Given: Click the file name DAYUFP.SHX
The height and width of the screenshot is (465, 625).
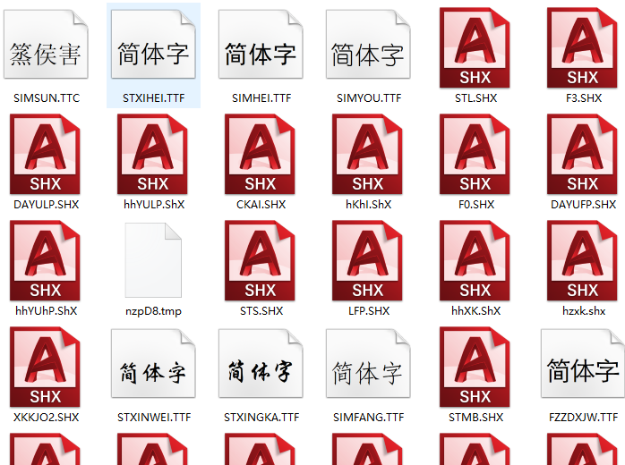Looking at the screenshot, I should pos(584,205).
